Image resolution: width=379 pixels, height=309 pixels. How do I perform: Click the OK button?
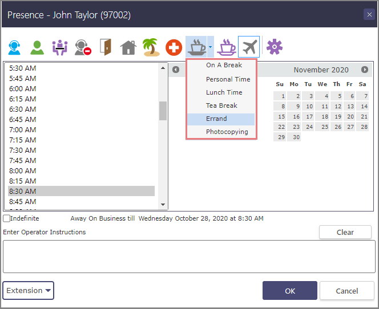pyautogui.click(x=290, y=291)
